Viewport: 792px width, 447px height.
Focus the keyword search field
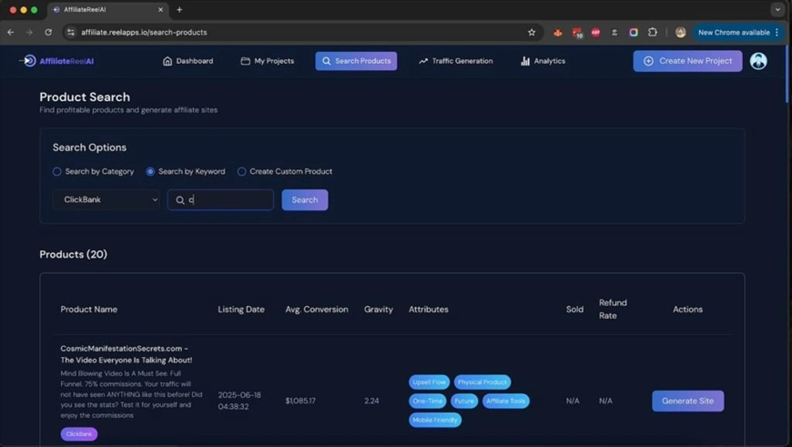(220, 200)
